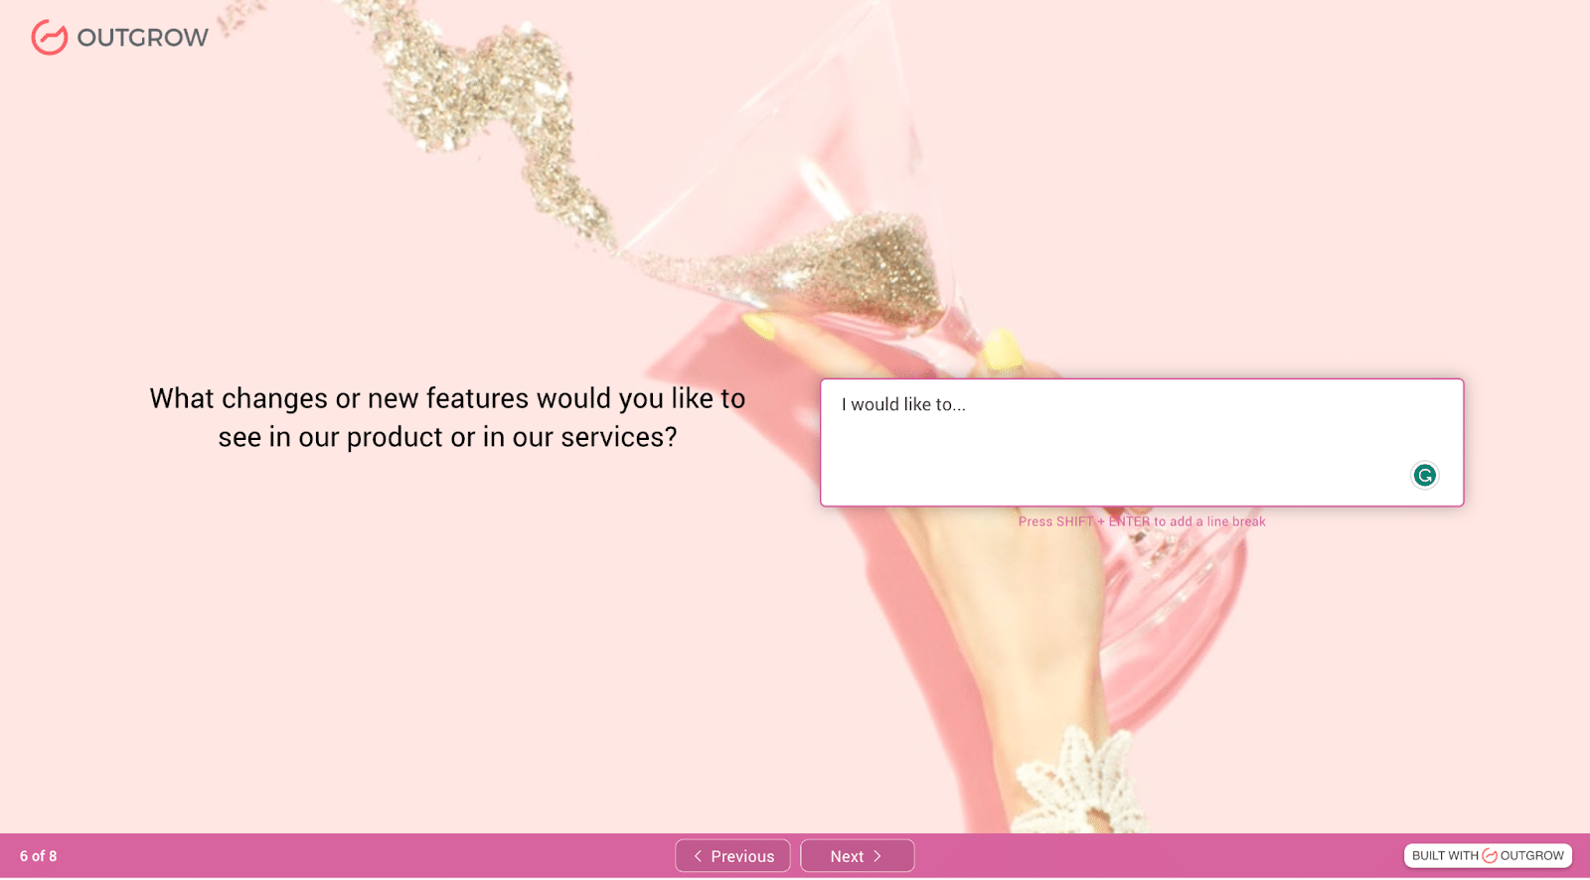Click the "Press SHIFT + ENTER" hint text
1590x880 pixels.
(x=1142, y=521)
